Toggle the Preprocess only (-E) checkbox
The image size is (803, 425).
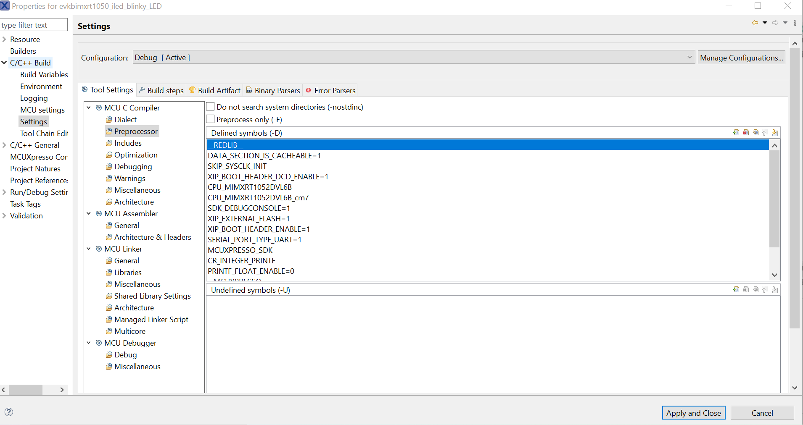[211, 119]
